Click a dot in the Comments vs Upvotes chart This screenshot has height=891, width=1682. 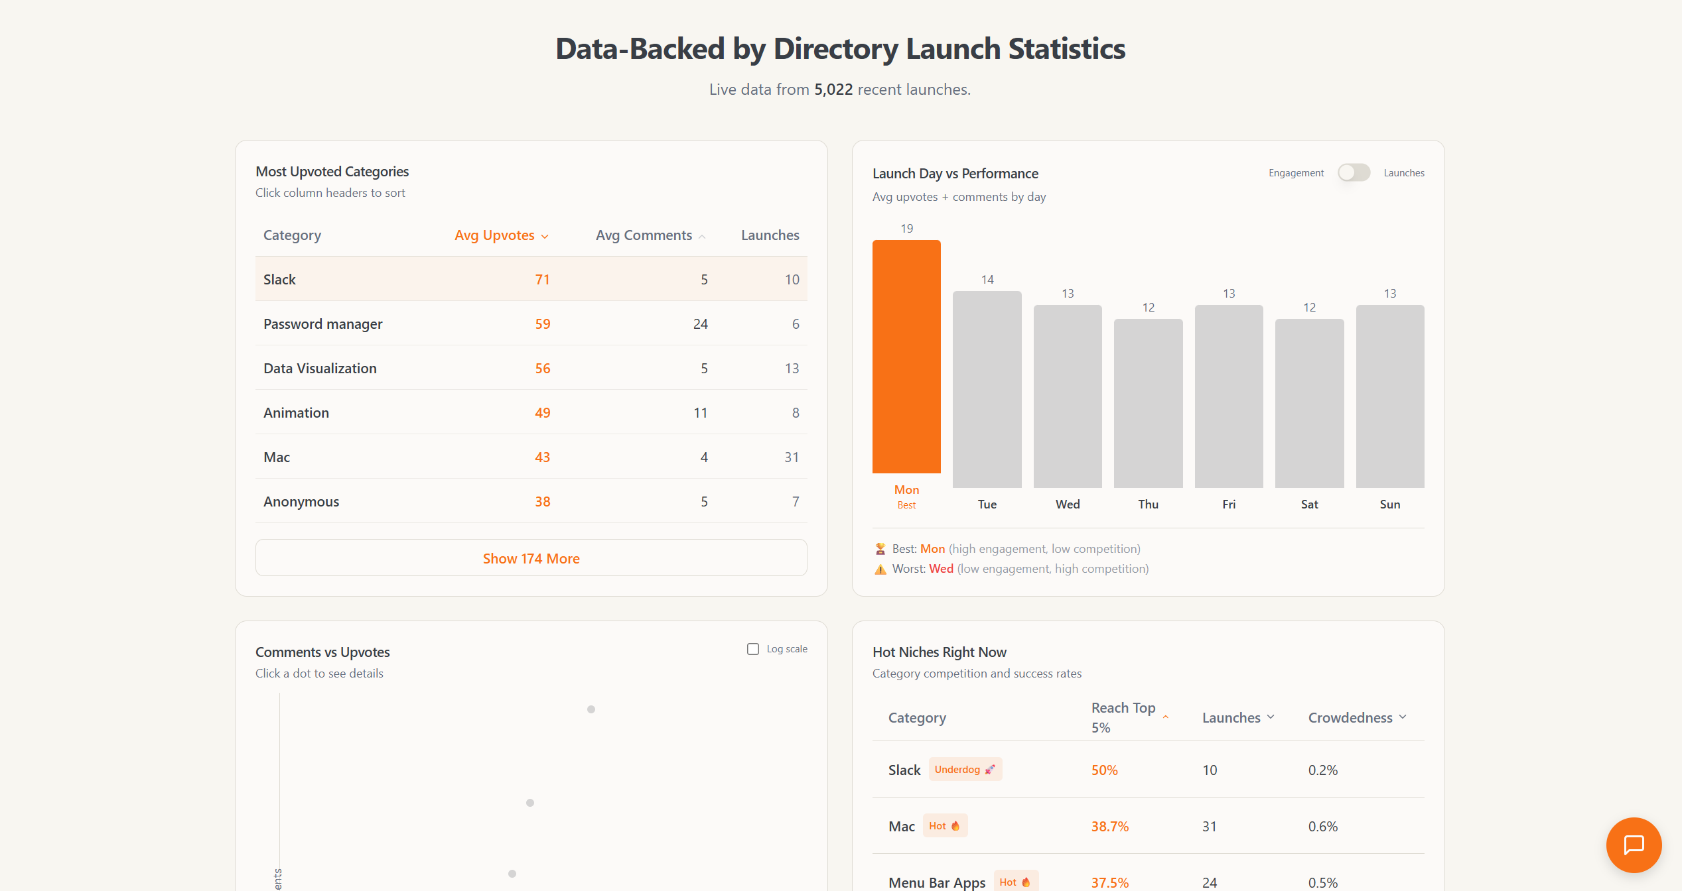coord(591,709)
